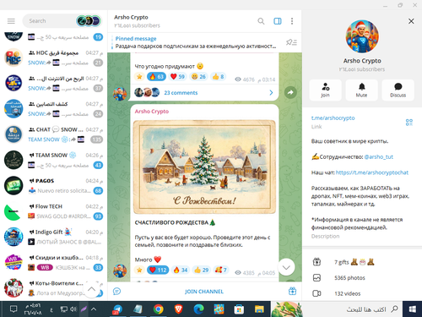Toggle the grinning face 26 reaction
This screenshot has width=422, height=317.
(x=198, y=77)
